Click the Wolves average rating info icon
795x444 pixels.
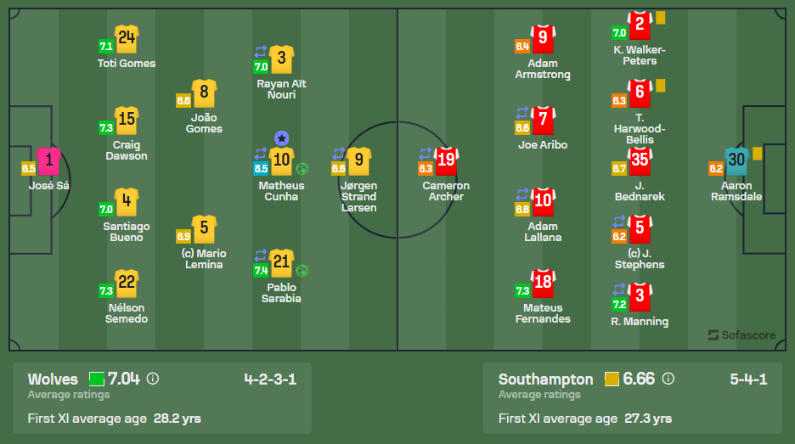pyautogui.click(x=153, y=379)
